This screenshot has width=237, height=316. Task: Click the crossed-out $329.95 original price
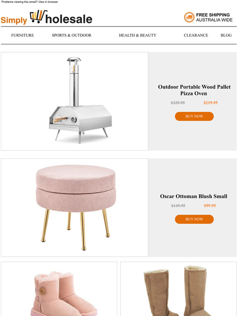coord(178,103)
